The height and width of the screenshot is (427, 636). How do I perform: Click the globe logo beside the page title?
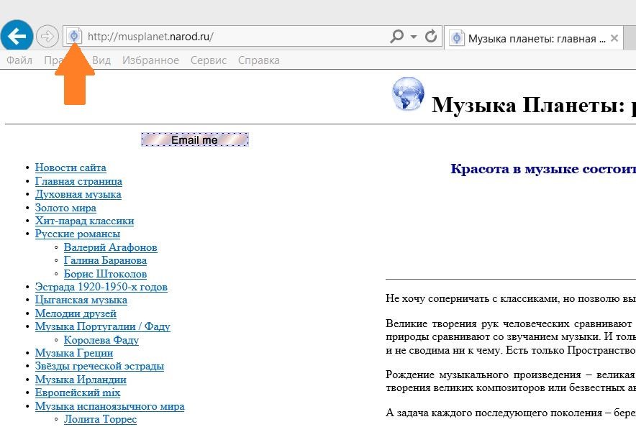tap(409, 95)
